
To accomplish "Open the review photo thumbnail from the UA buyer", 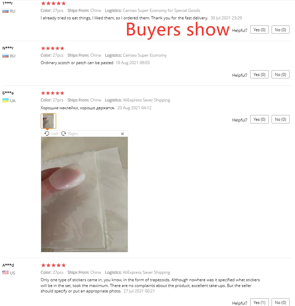I will pyautogui.click(x=48, y=121).
